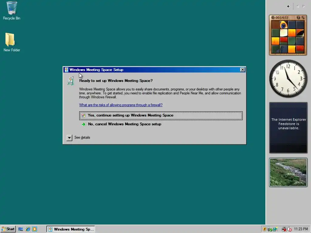Open the disconnected network tray icon

[x=284, y=229]
